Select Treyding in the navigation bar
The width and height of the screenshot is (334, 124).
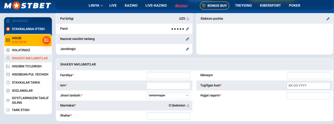pos(243,6)
